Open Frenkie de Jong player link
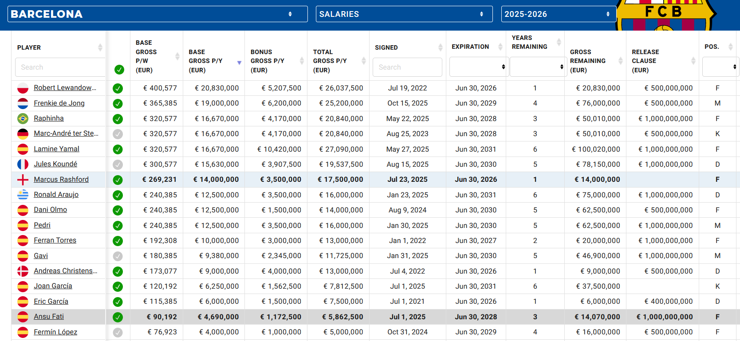This screenshot has height=341, width=740. tap(59, 103)
